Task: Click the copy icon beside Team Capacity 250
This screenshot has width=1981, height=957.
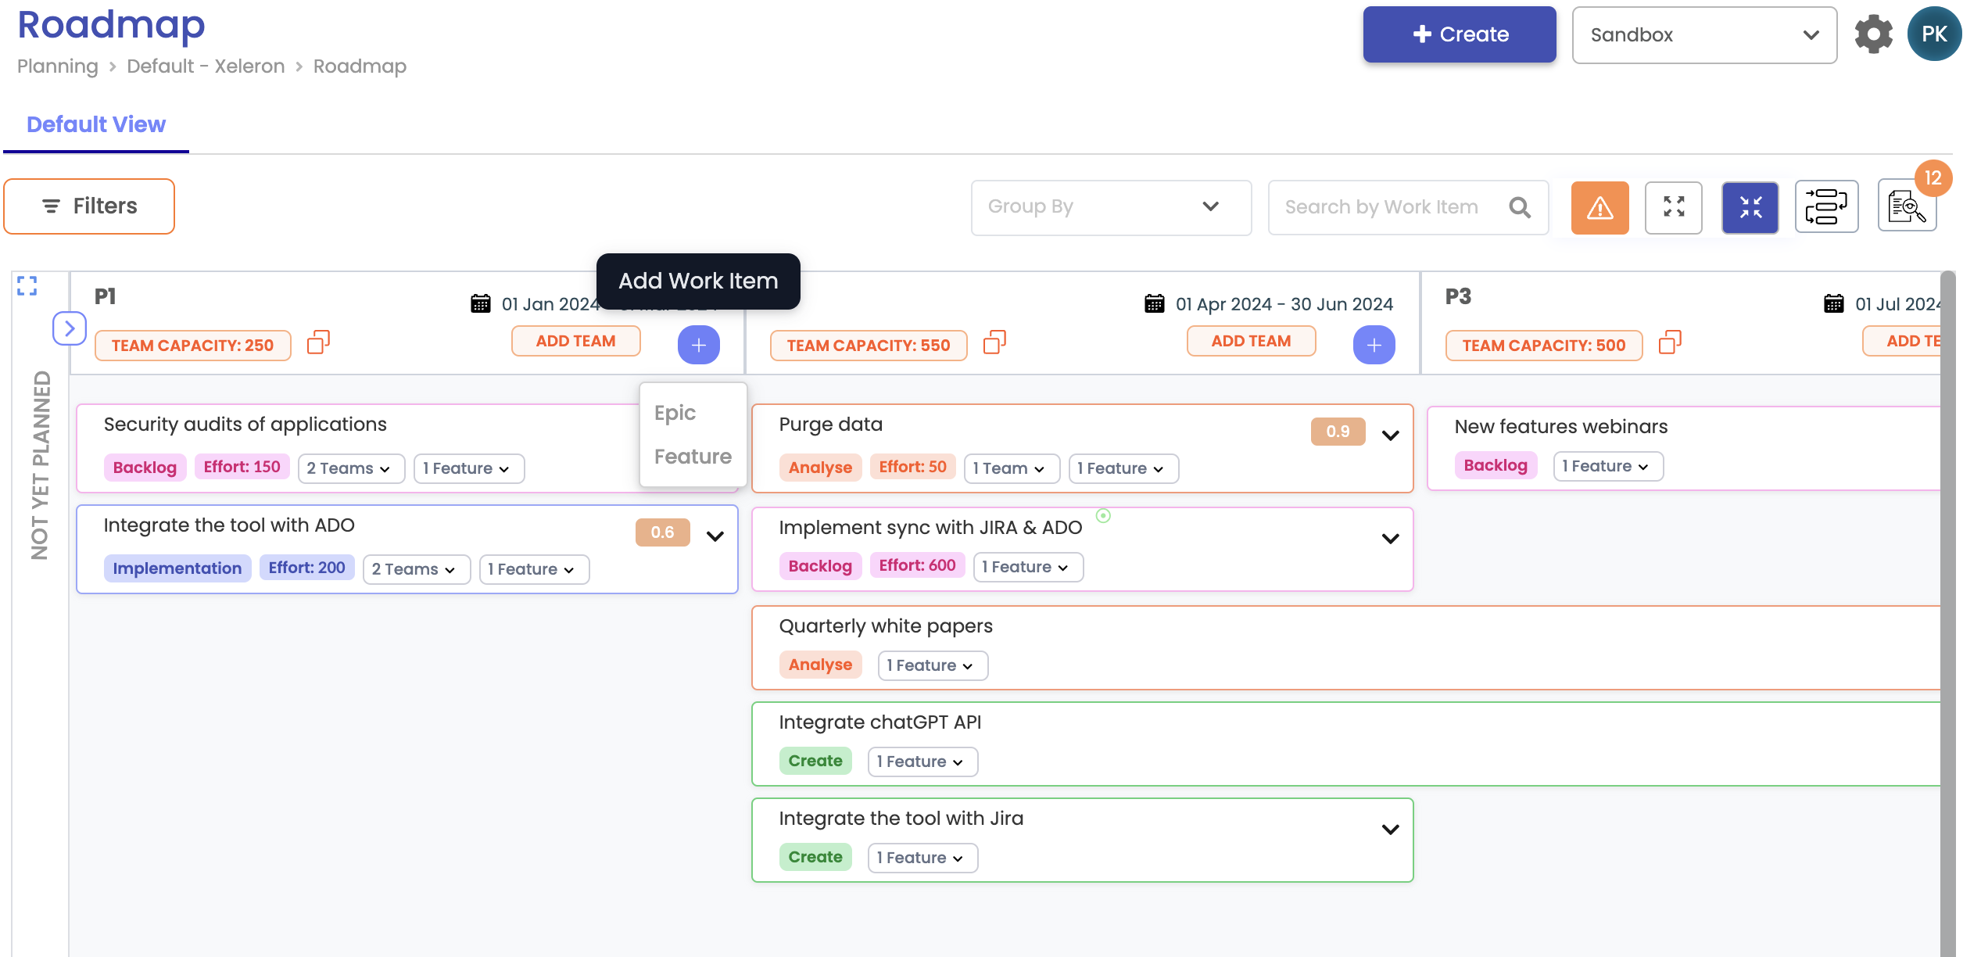Action: [318, 343]
